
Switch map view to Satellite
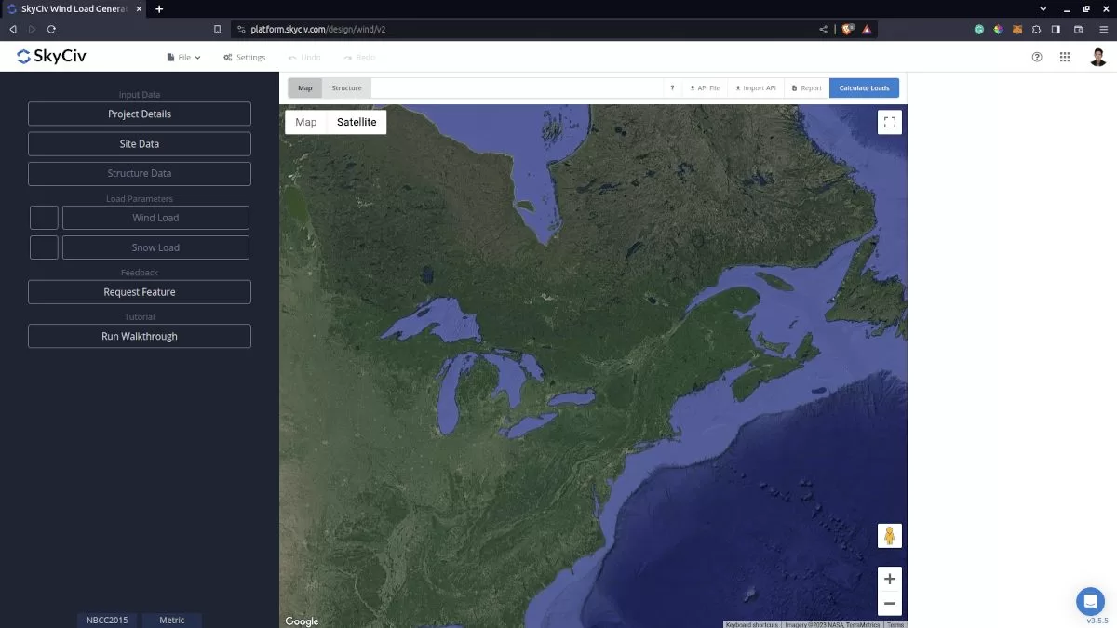coord(357,121)
